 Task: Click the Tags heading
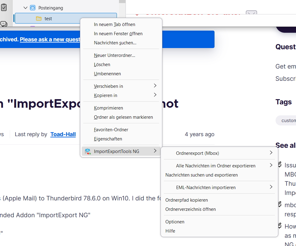tap(283, 102)
